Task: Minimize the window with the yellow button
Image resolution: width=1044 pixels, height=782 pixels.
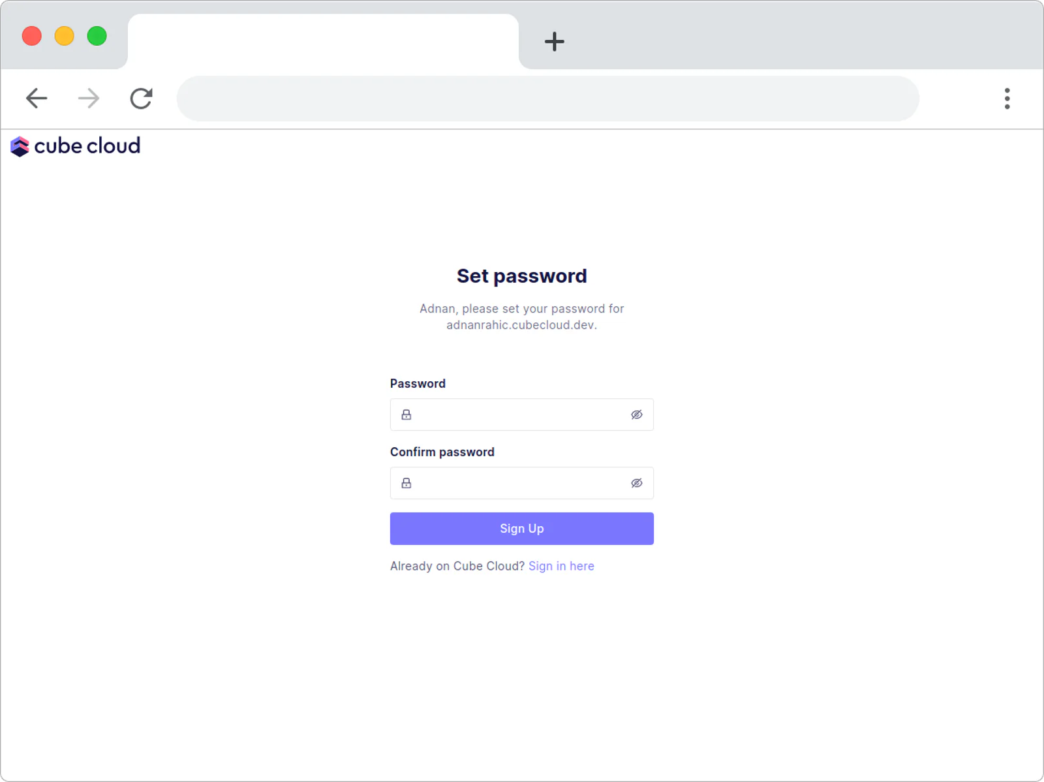Action: [65, 36]
